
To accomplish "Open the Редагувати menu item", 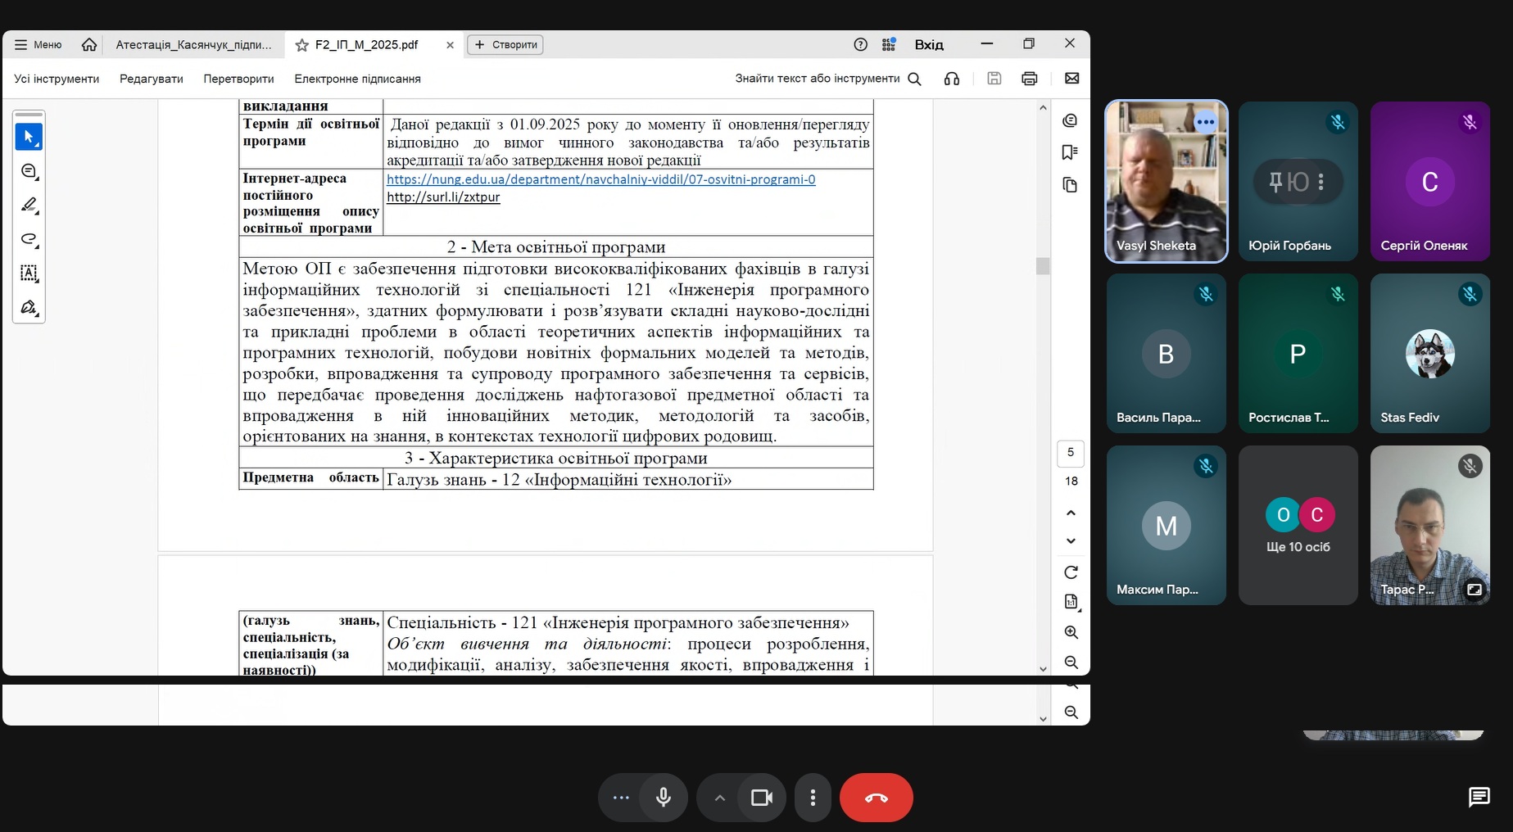I will pos(152,79).
